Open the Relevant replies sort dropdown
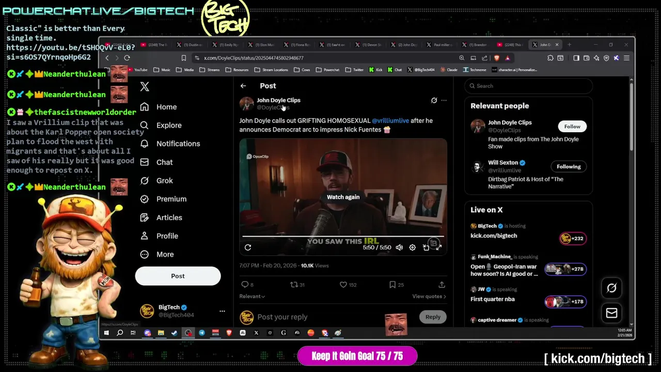661x372 pixels. pyautogui.click(x=252, y=297)
